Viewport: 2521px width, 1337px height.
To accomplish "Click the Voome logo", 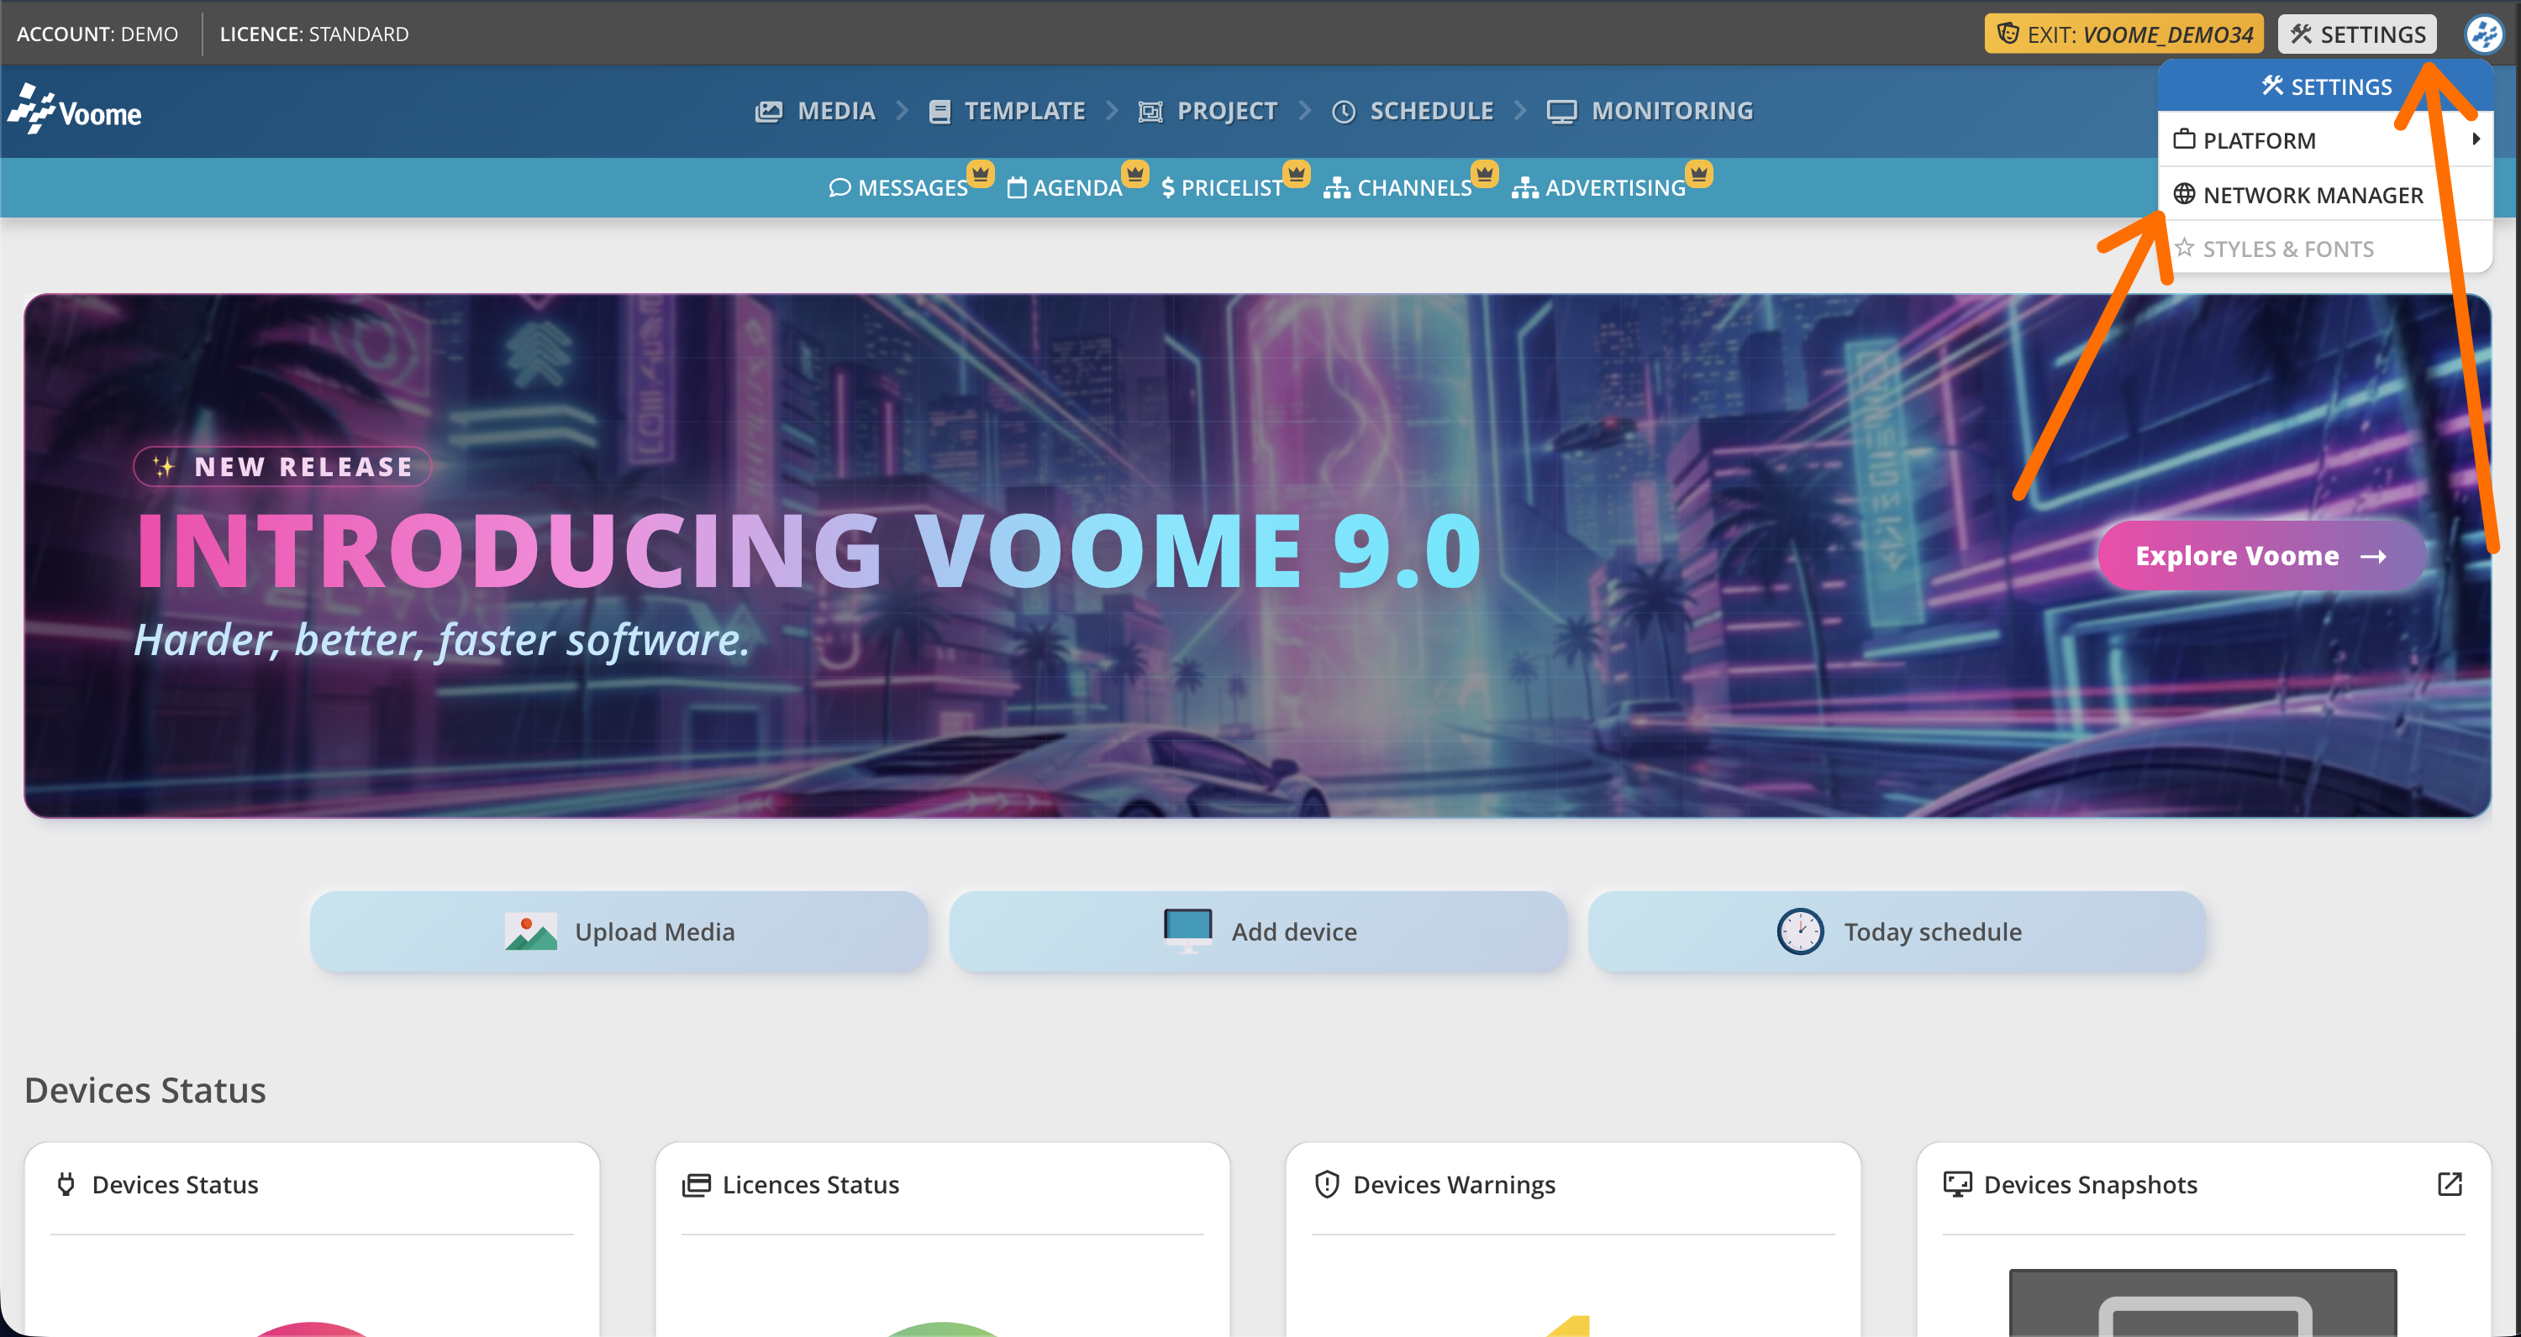I will pyautogui.click(x=75, y=109).
